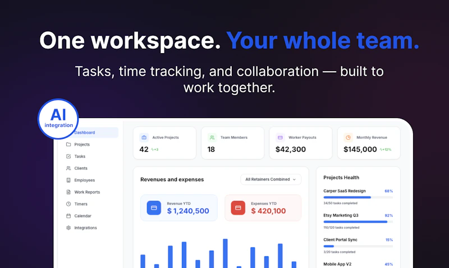Click the Employees building icon
449x268 pixels.
68,180
